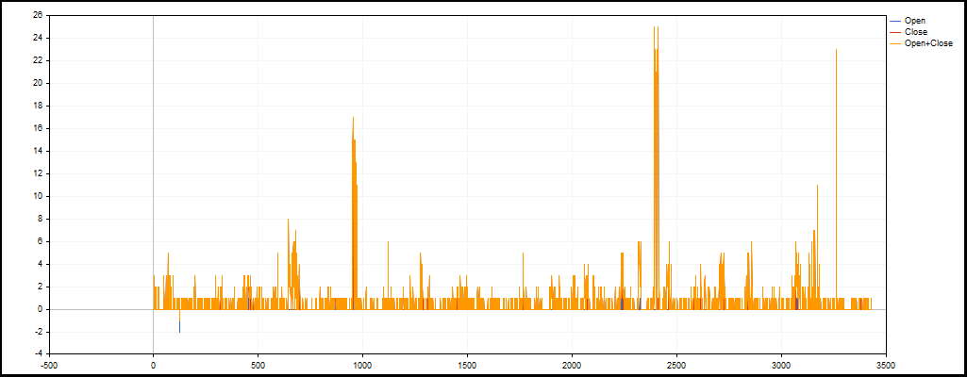Click the x-axis label -500
Screen dimensions: 967x377
48,364
